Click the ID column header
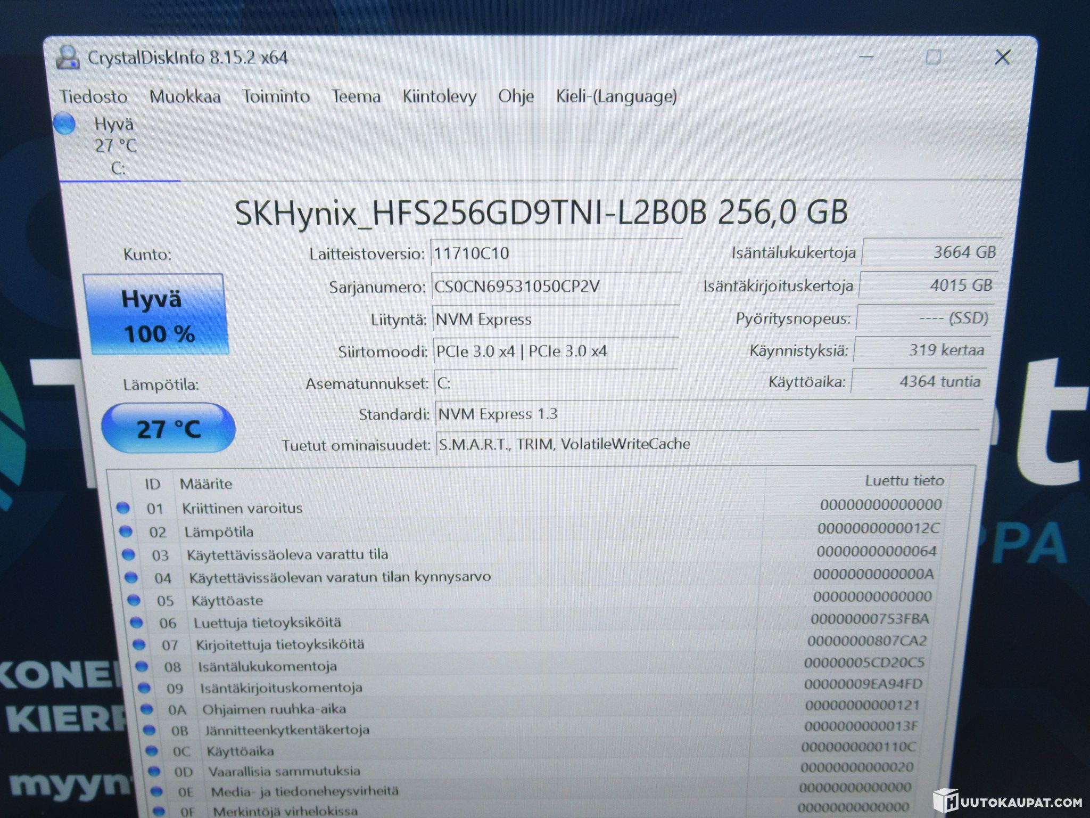 (x=152, y=484)
